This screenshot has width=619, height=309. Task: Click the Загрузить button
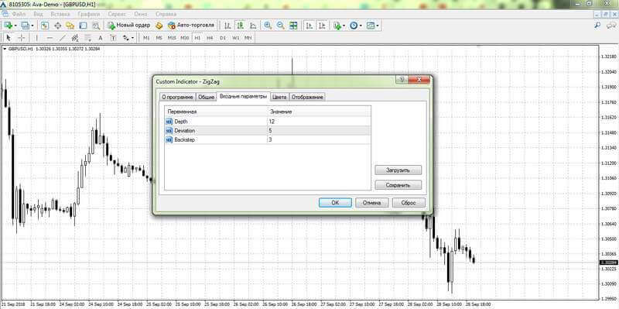(398, 170)
